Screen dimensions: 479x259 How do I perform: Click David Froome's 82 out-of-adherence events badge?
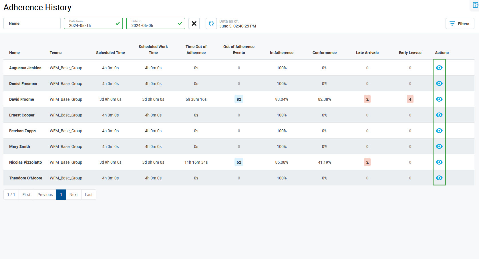tap(239, 99)
